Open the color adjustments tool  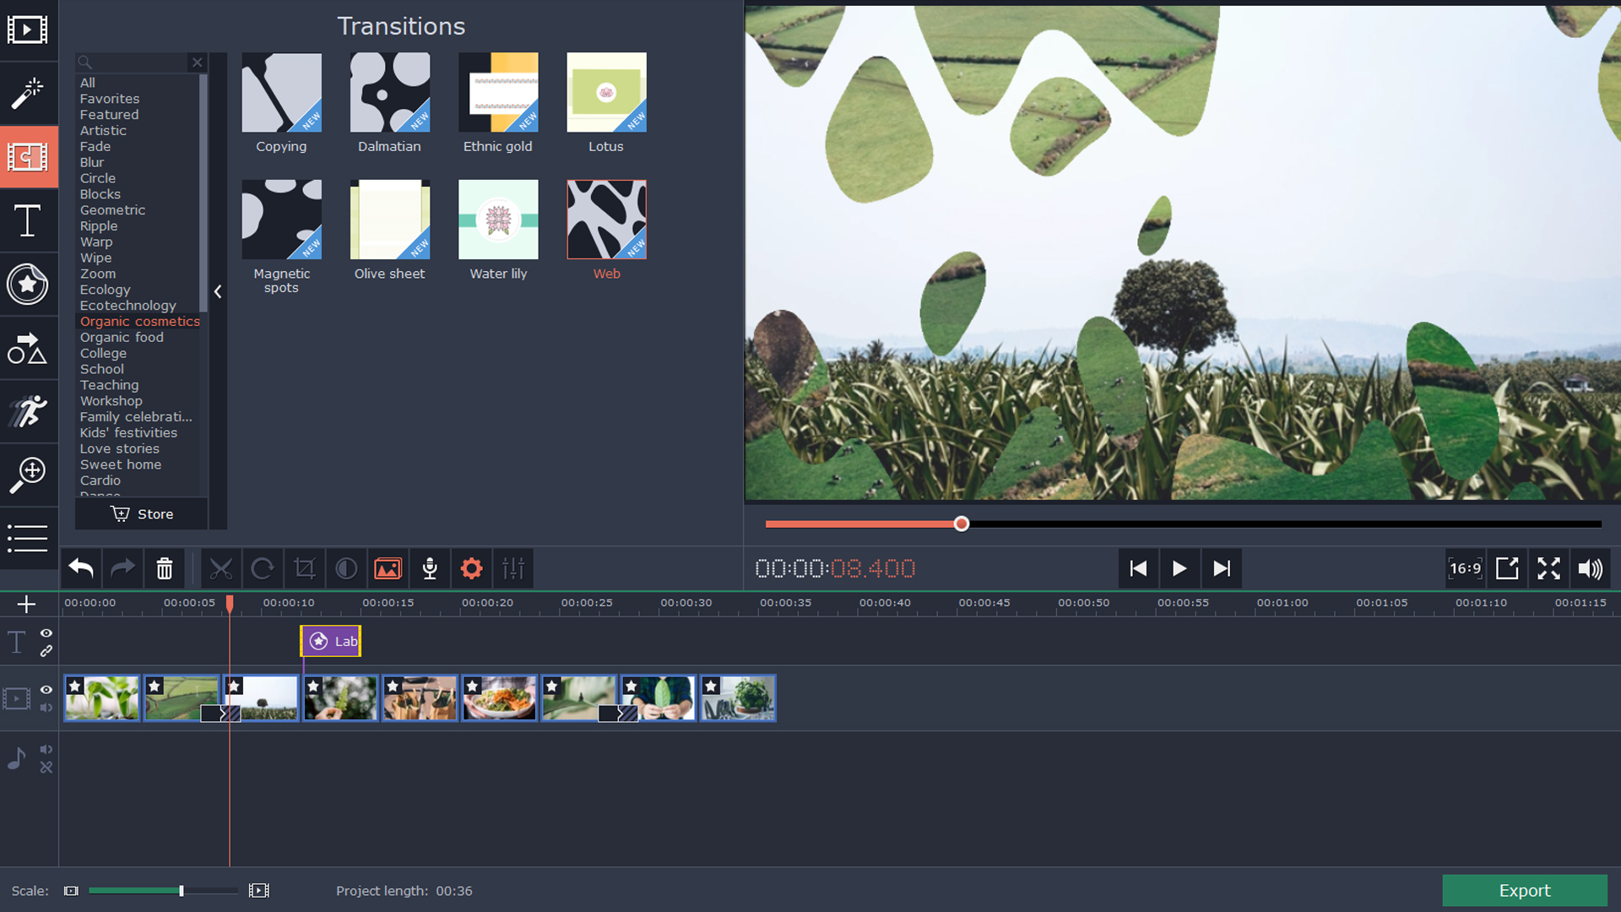click(346, 568)
